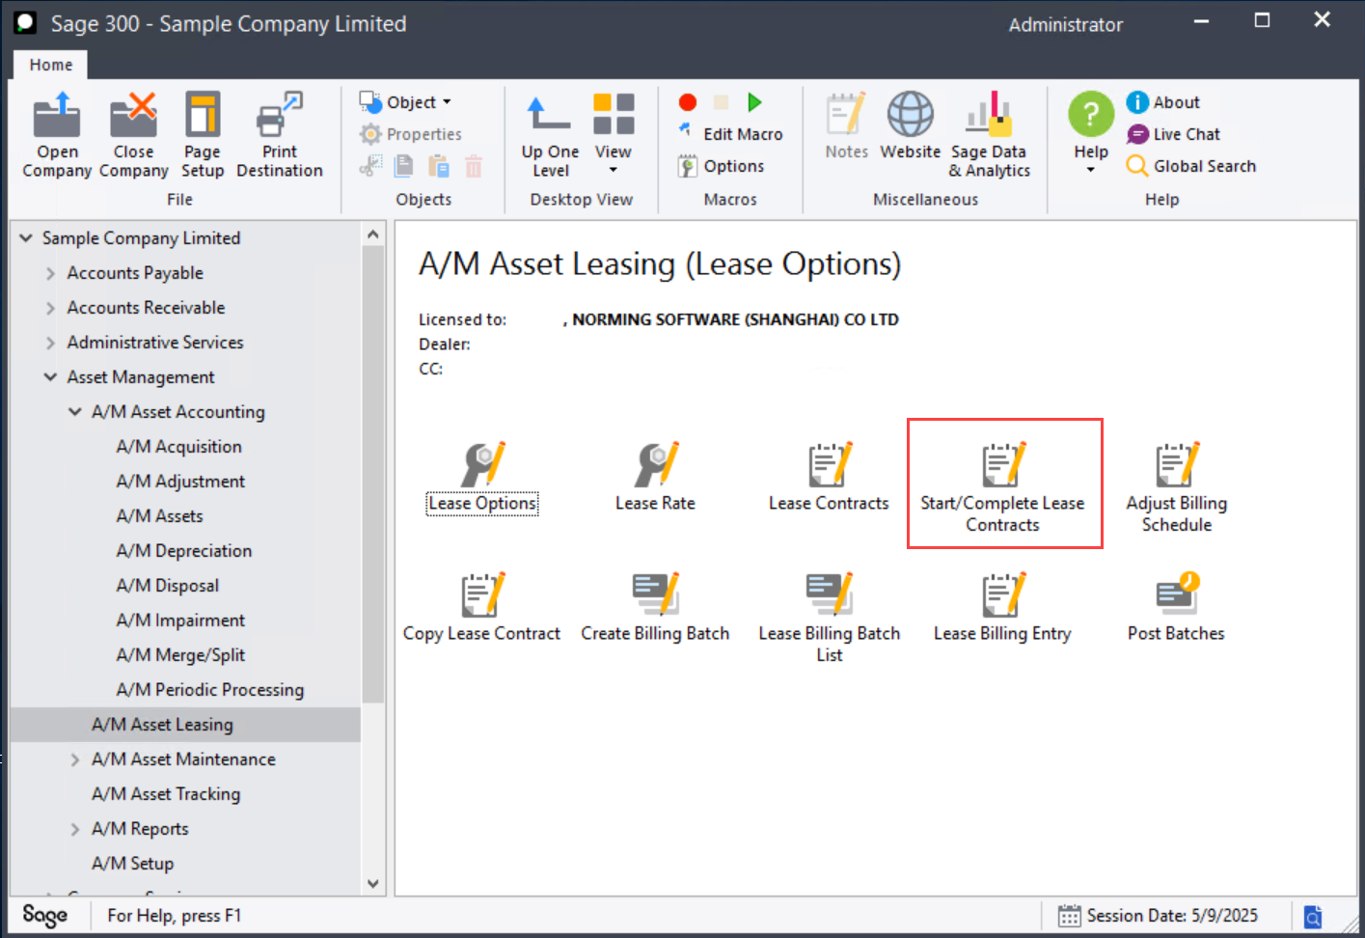Expand Accounts Receivable node
The height and width of the screenshot is (938, 1365).
click(x=50, y=308)
